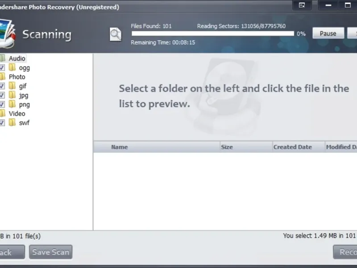The image size is (357, 268).
Task: Select the Video category in tree
Action: pyautogui.click(x=17, y=113)
